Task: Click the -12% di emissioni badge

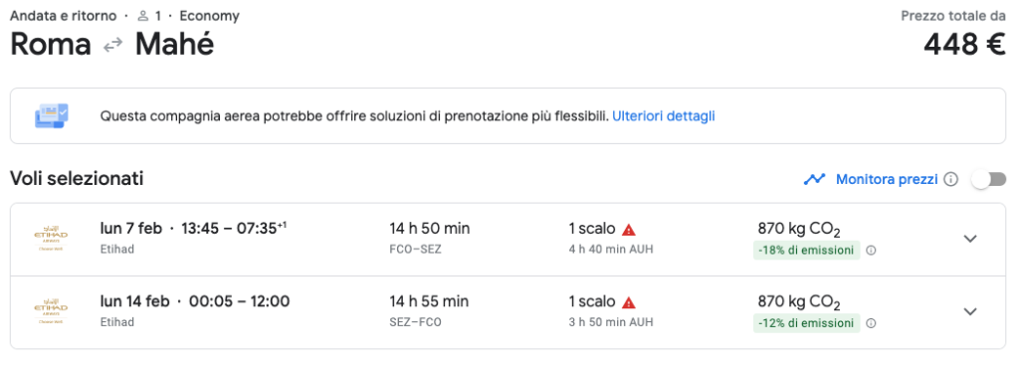Action: tap(806, 323)
